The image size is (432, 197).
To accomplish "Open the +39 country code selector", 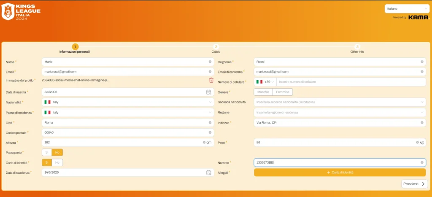I will [265, 82].
